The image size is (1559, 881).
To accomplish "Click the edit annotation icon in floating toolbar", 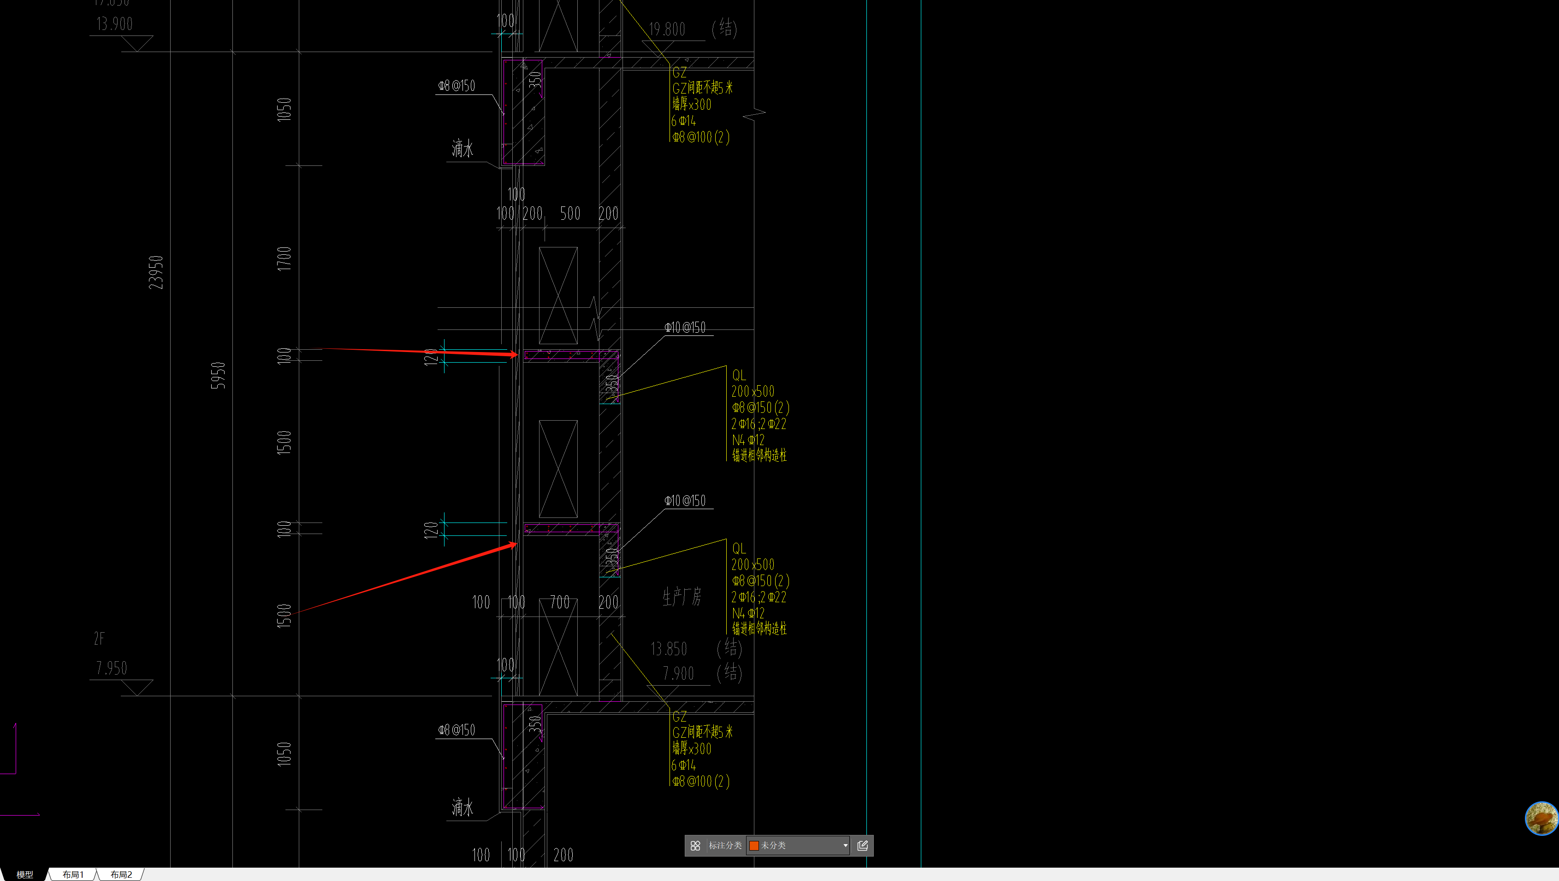I will tap(863, 846).
